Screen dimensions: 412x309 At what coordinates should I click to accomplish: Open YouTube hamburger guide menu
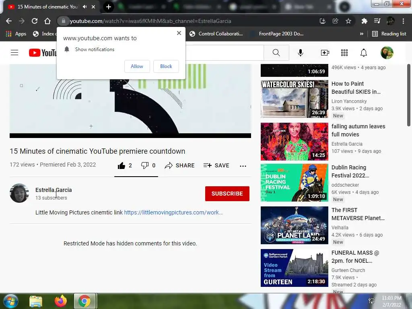[x=14, y=53]
